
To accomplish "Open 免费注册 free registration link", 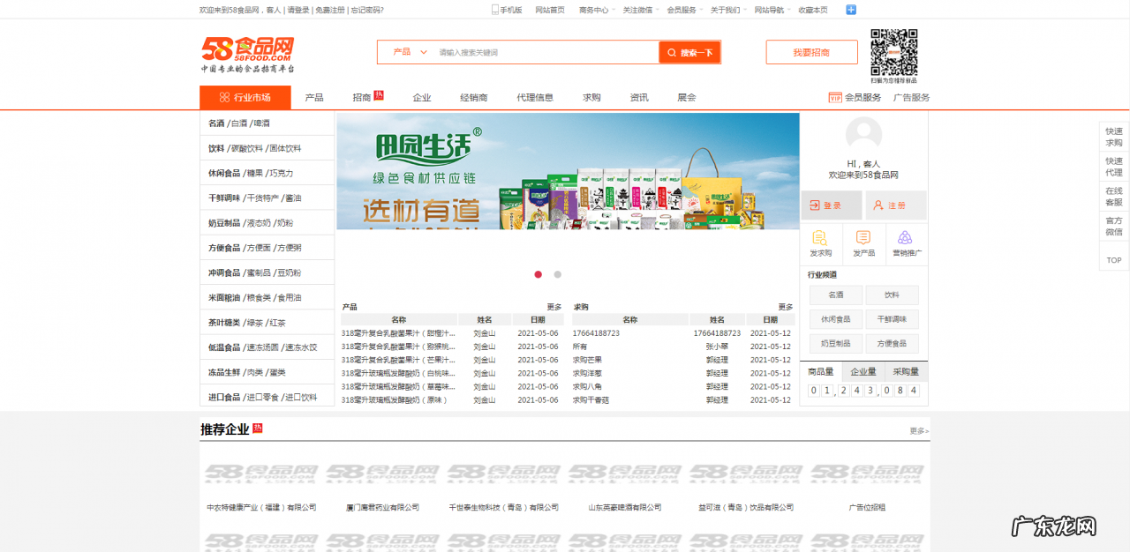I will pyautogui.click(x=329, y=9).
